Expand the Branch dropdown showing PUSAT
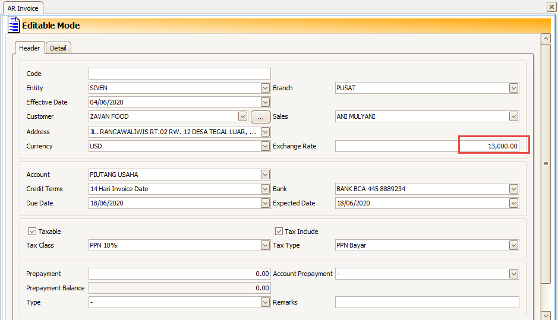Screen dimensions: 558x320 pos(513,88)
